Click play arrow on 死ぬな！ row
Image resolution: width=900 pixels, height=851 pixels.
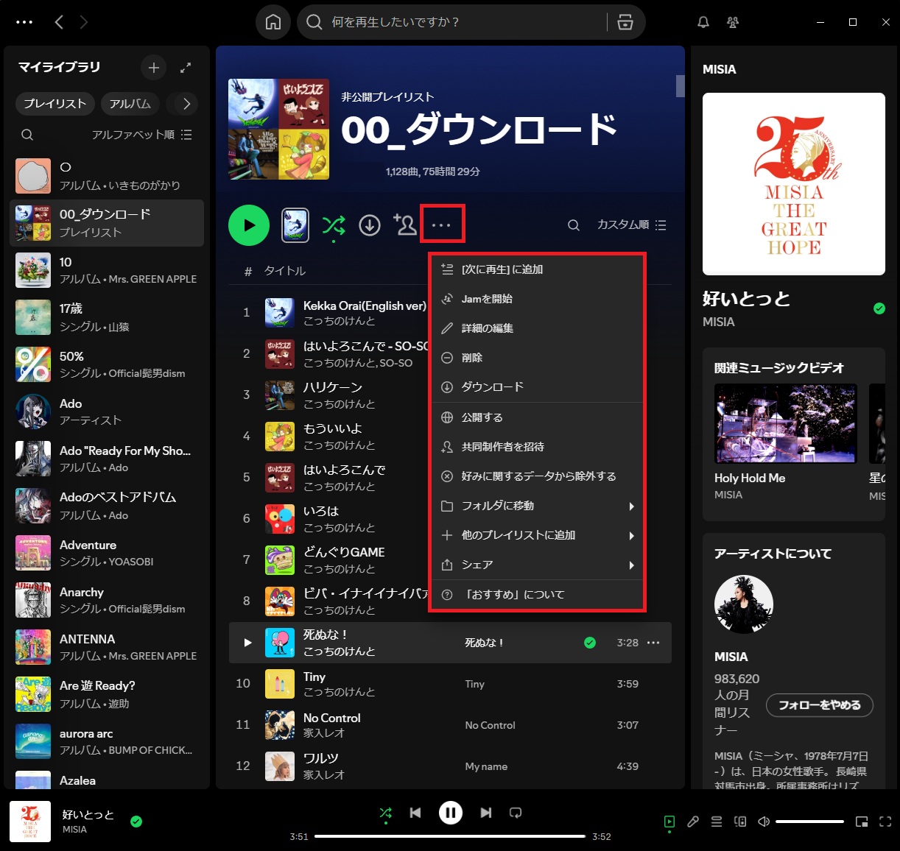pyautogui.click(x=247, y=643)
